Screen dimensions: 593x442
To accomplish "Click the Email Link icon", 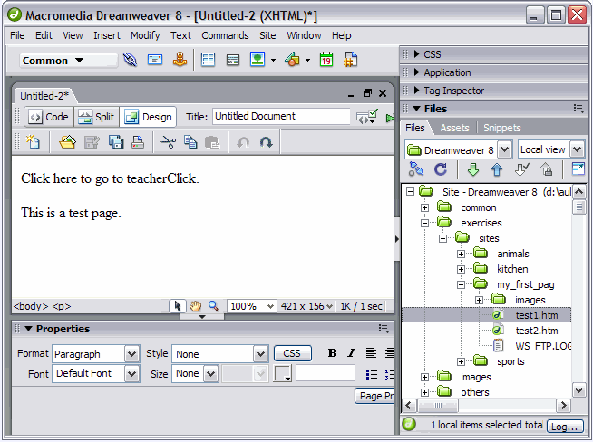I will 155,60.
